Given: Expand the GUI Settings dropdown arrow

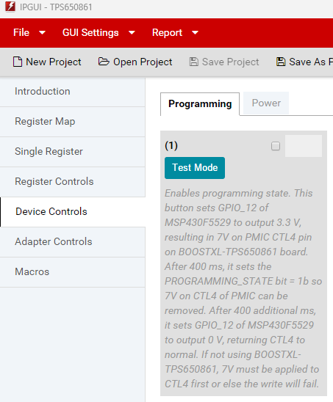Looking at the screenshot, I should pyautogui.click(x=132, y=32).
